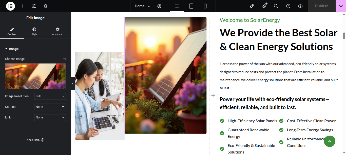Viewport: 346px width, 155px height.
Task: Open the Structure layers icon
Action: point(46,6)
